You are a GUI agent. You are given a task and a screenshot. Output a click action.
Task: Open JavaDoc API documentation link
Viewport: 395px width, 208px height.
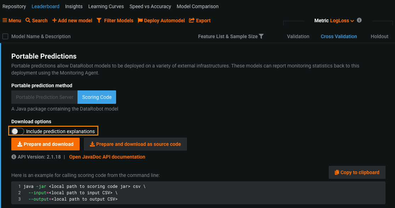coord(107,157)
